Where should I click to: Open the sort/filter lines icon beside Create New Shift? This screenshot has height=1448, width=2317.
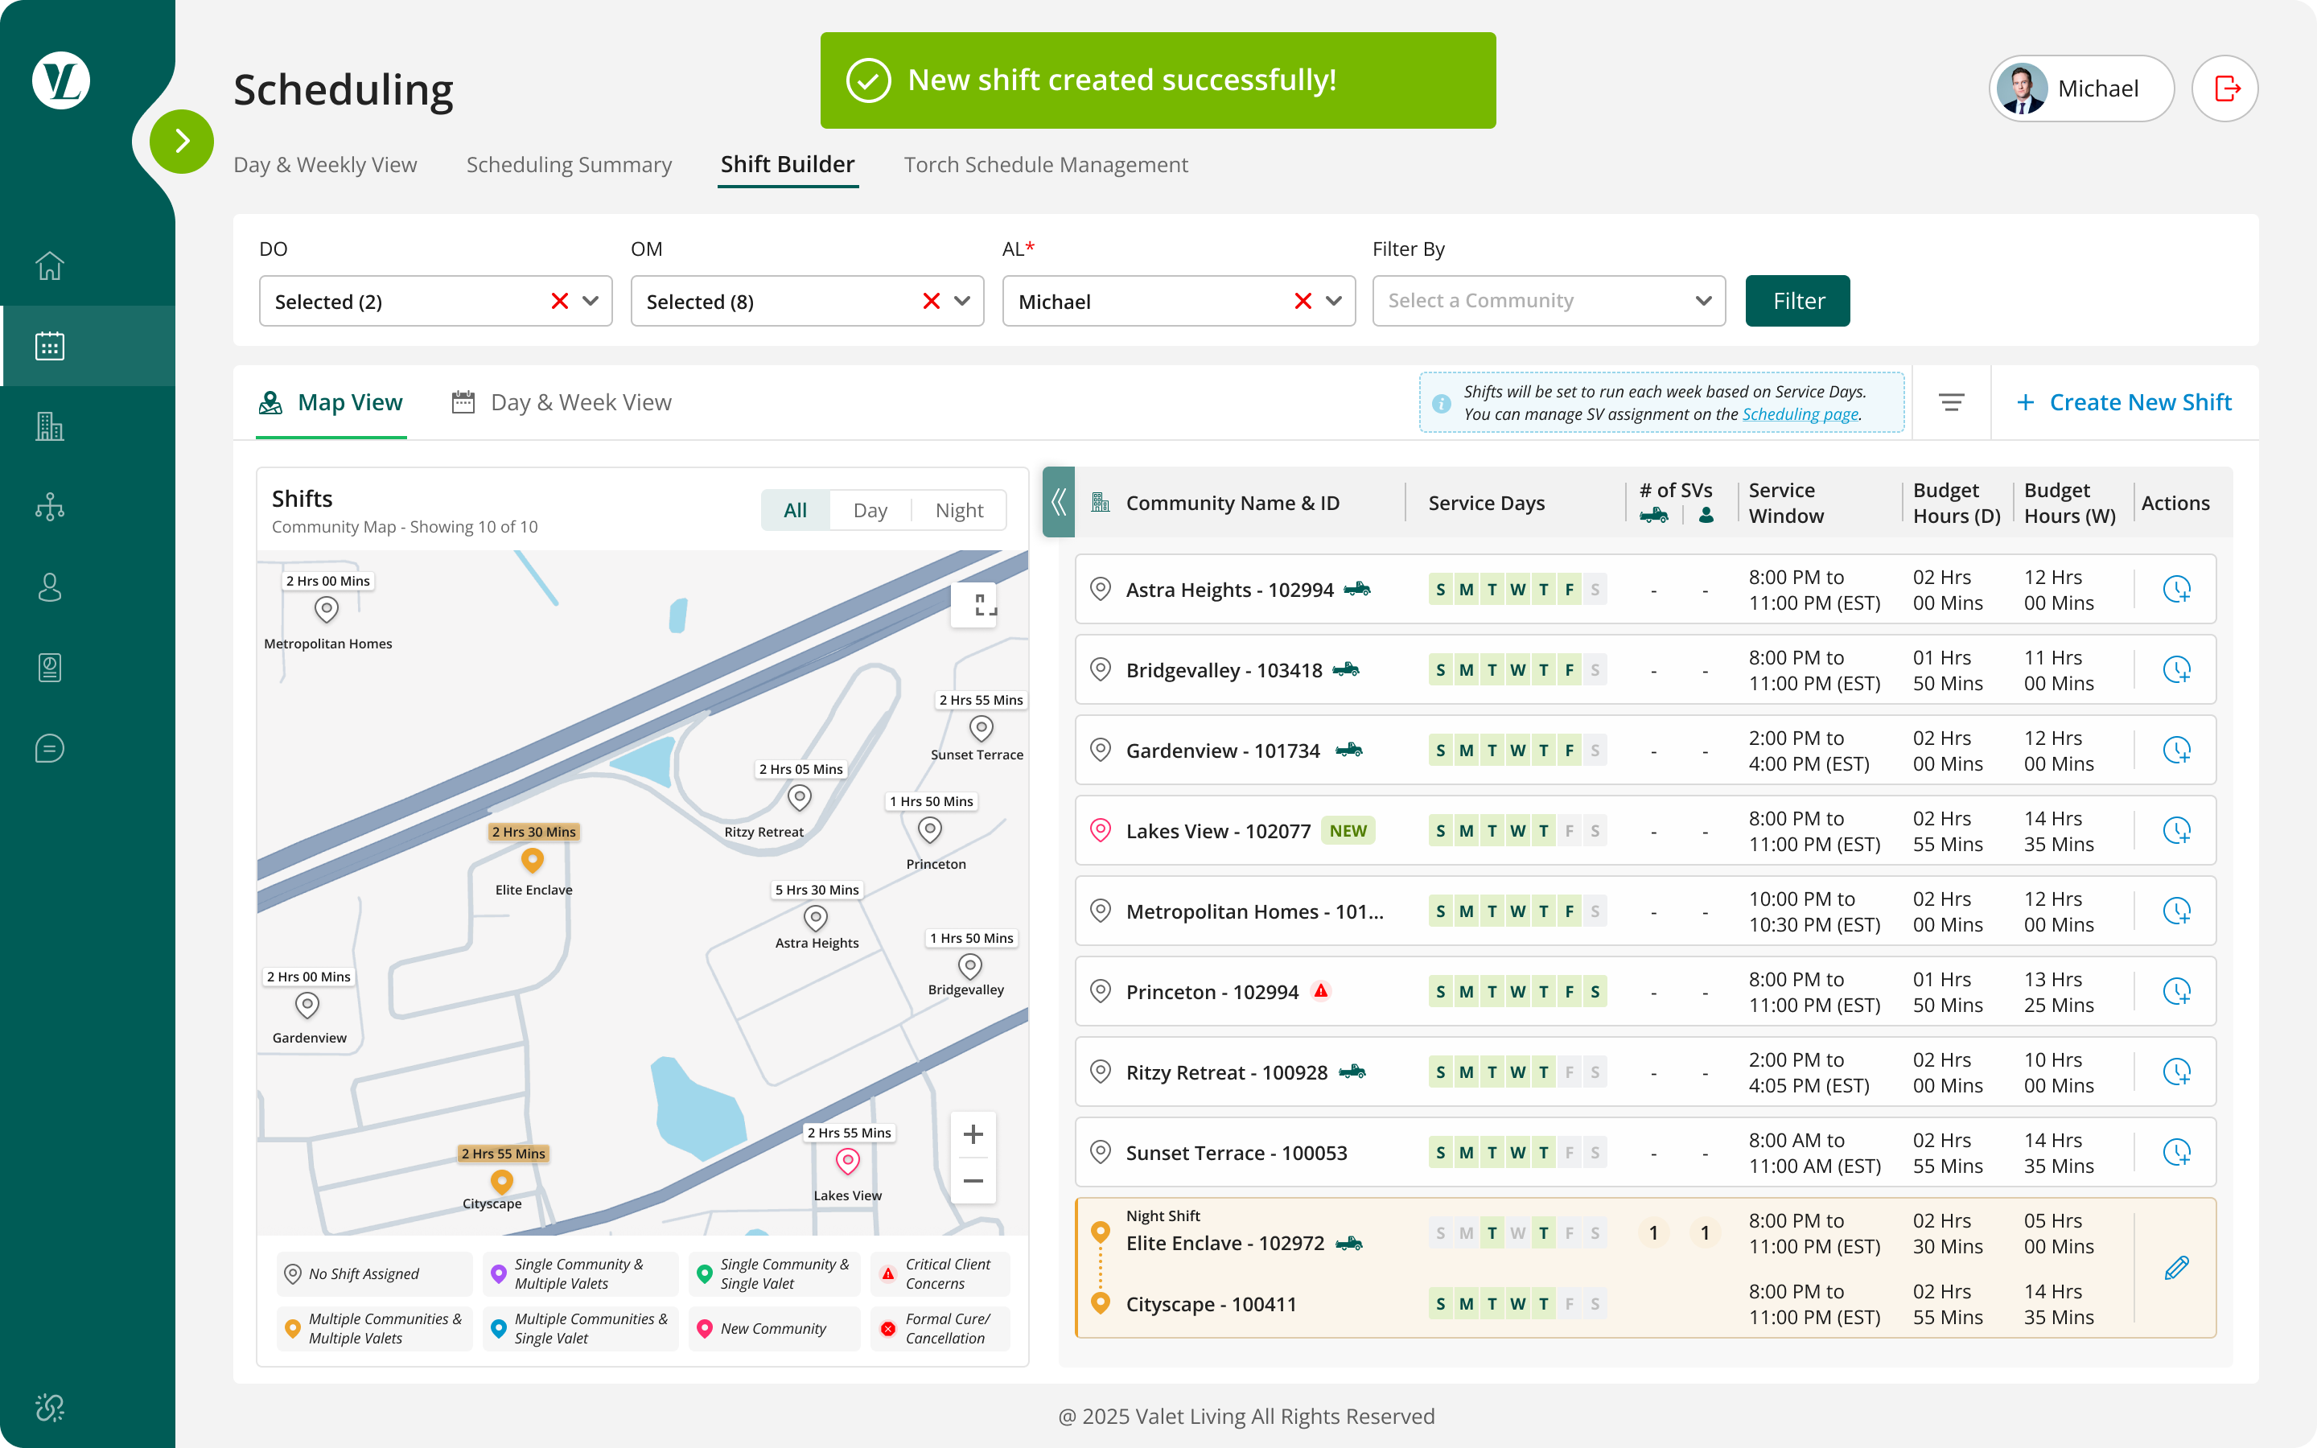pyautogui.click(x=1951, y=402)
